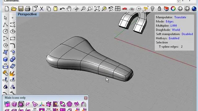
Task: Click the Join puzzle-piece icon
Action: (6, 73)
